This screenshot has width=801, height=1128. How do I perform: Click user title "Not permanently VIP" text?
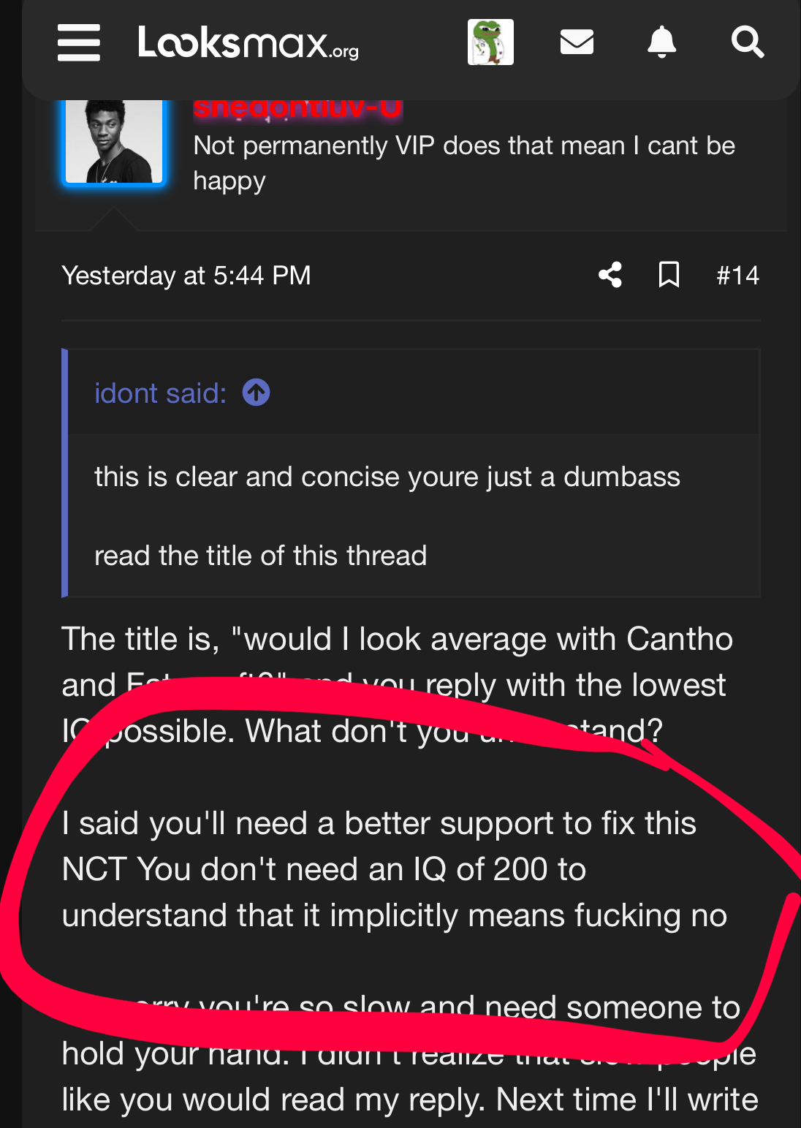(x=464, y=163)
